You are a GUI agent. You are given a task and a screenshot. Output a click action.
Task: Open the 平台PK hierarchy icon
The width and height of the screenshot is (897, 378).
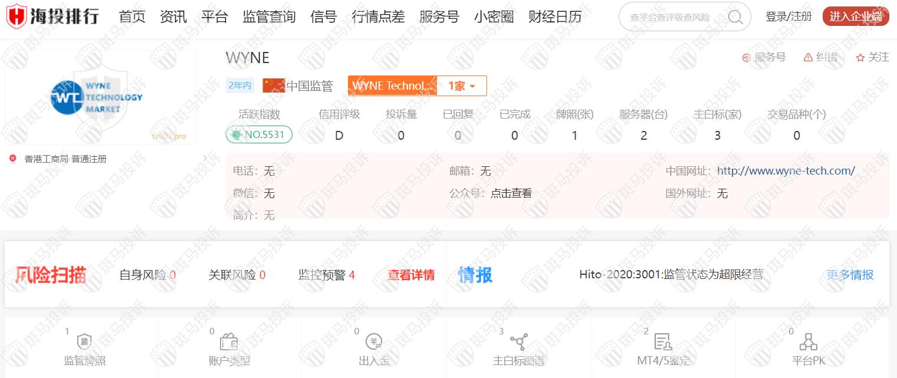coord(808,342)
